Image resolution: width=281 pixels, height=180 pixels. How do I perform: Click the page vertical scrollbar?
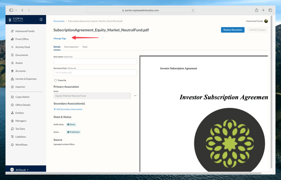pyautogui.click(x=271, y=92)
